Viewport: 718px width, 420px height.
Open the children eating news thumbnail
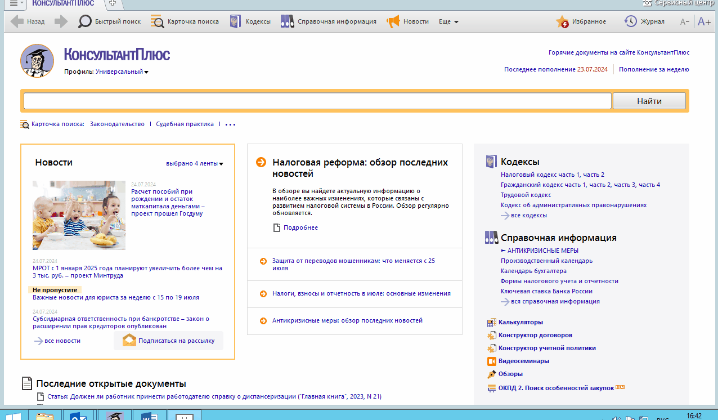(79, 216)
